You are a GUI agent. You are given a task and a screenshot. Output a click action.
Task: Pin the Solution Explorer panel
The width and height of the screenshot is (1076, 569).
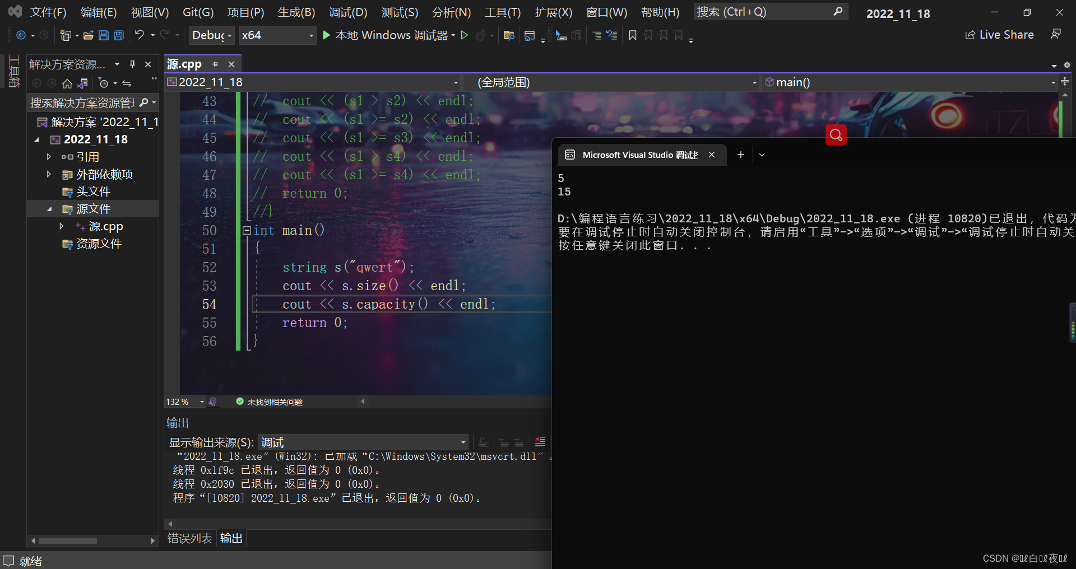coord(132,64)
